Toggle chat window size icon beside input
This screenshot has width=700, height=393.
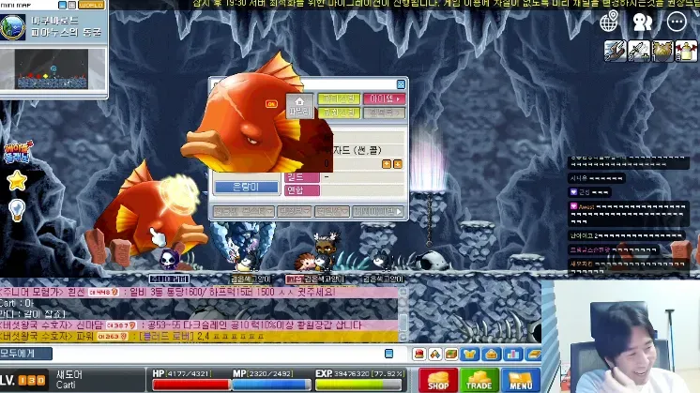click(x=388, y=354)
